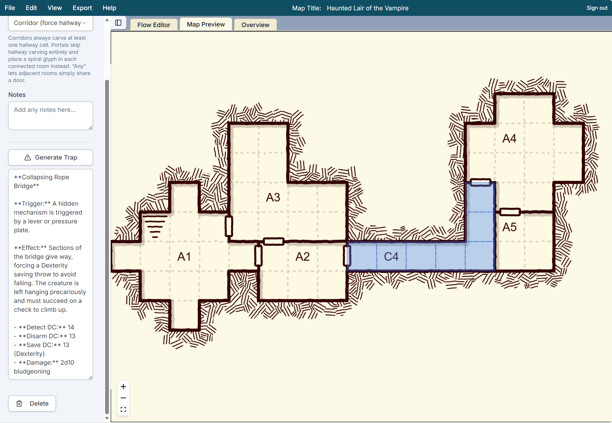612x423 pixels.
Task: Switch to the Overview tab
Action: [x=255, y=25]
